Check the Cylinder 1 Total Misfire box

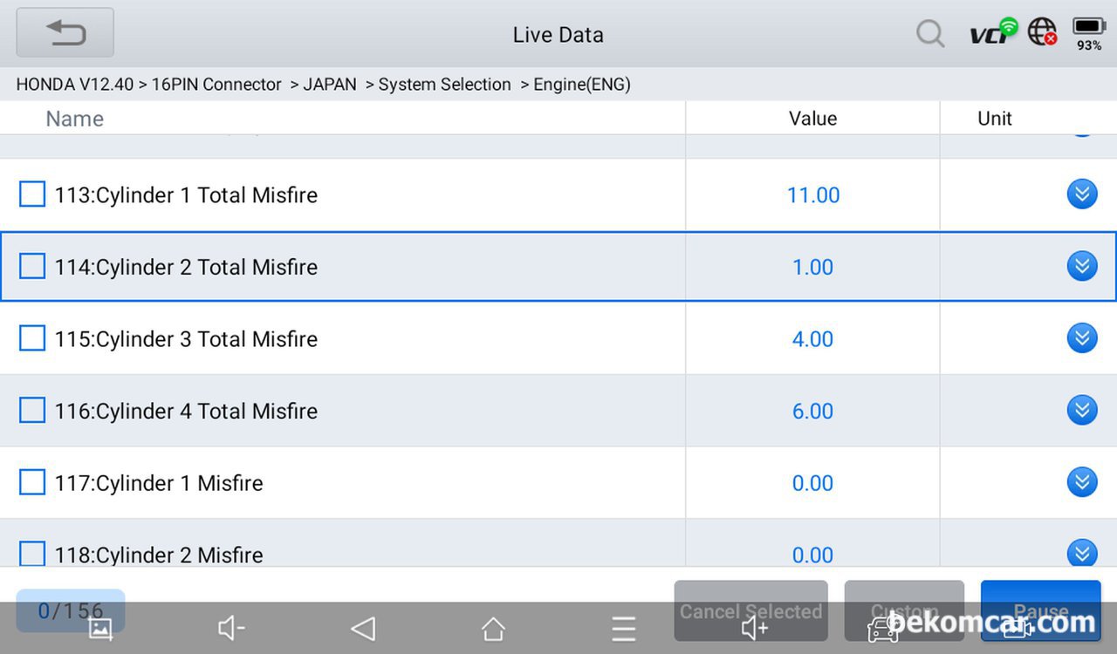[x=32, y=194]
